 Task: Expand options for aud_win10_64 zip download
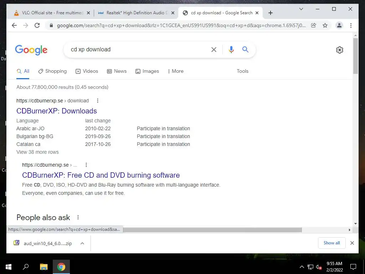click(82, 243)
